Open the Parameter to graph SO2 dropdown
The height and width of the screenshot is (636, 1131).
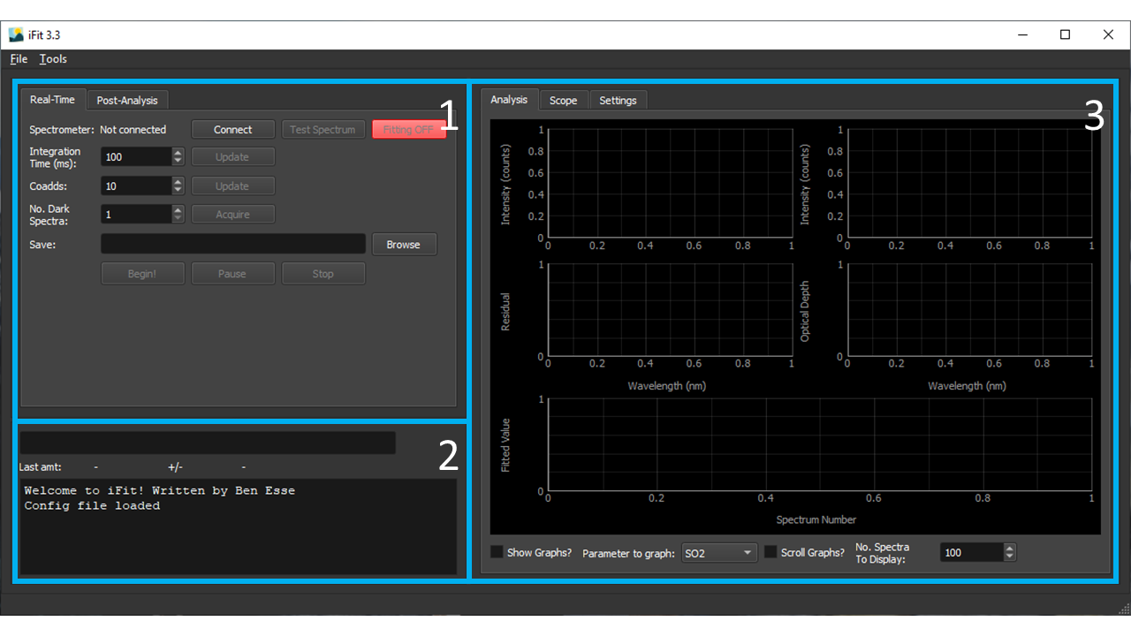[720, 553]
